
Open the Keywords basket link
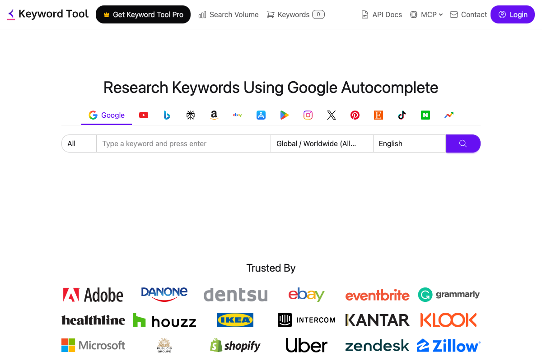coord(295,14)
